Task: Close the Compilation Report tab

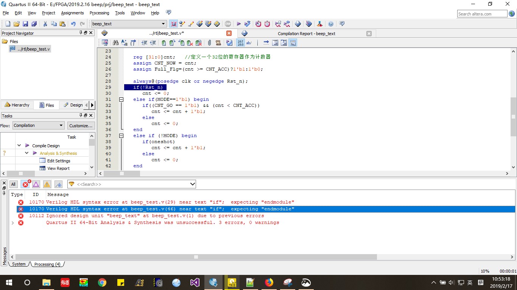Action: click(x=369, y=33)
